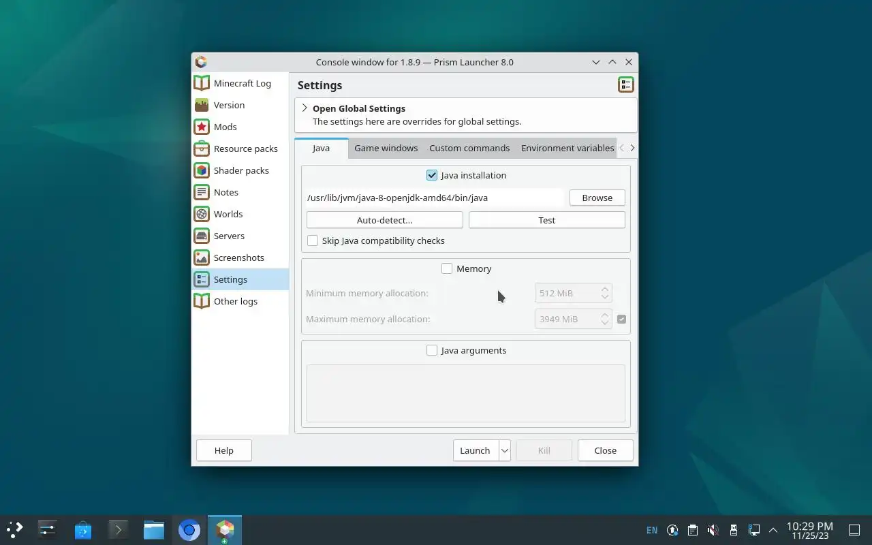Open the Servers icon in sidebar
Viewport: 872px width, 545px height.
pos(202,236)
